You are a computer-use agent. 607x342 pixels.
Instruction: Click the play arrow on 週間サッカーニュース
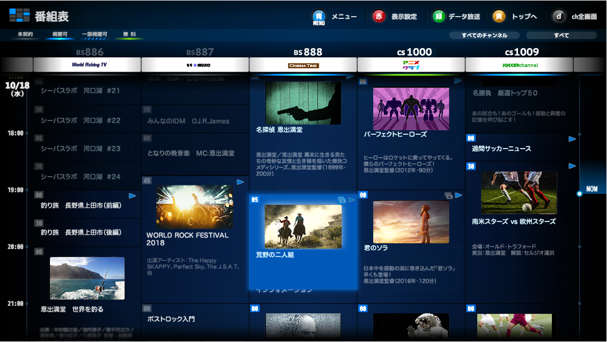pyautogui.click(x=572, y=139)
